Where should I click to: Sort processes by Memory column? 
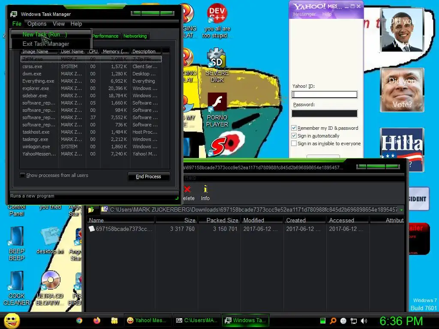(x=115, y=51)
